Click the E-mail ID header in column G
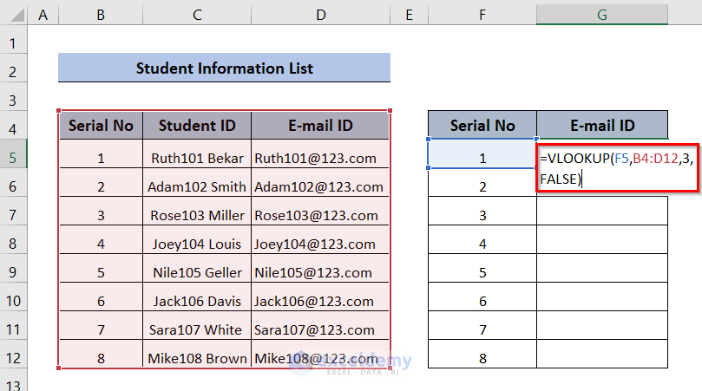Screen dimensions: 702x391 [601, 126]
